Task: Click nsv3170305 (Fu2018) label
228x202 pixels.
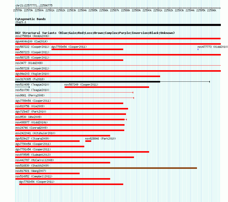Action: [x=30, y=79]
